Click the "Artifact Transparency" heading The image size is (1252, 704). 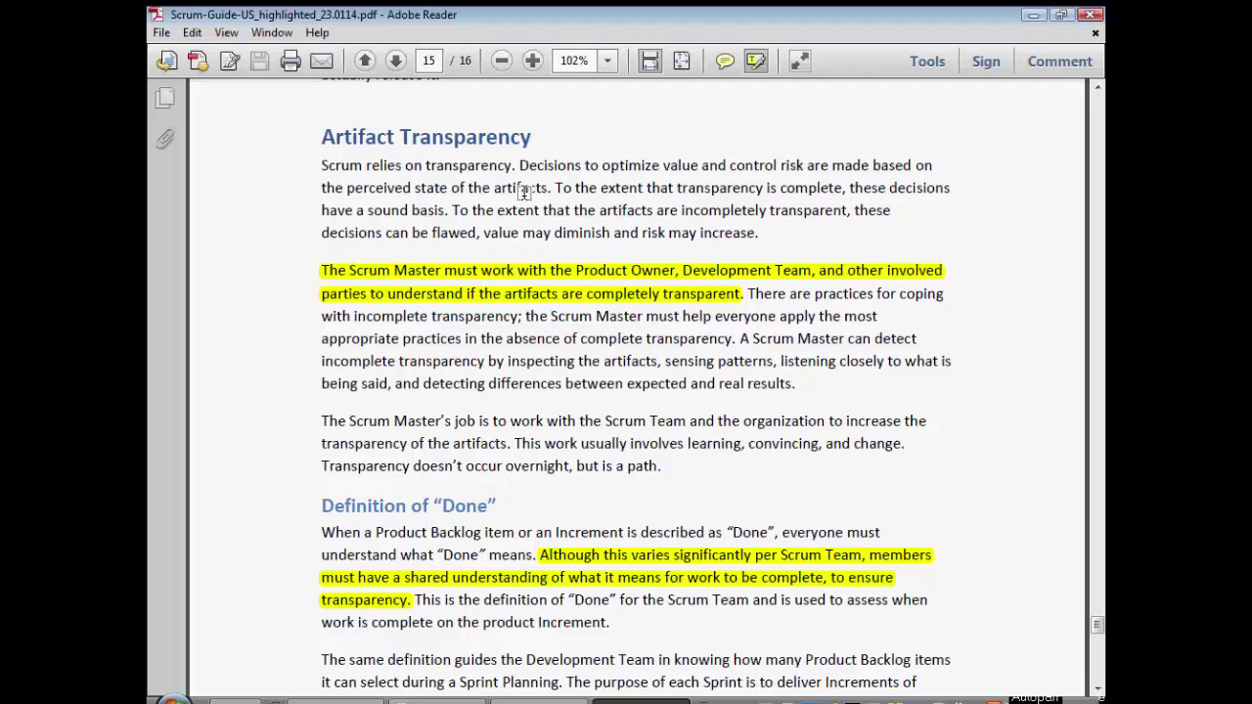[x=425, y=137]
